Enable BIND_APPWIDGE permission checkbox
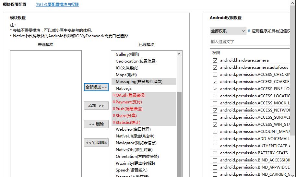 (x=215, y=167)
